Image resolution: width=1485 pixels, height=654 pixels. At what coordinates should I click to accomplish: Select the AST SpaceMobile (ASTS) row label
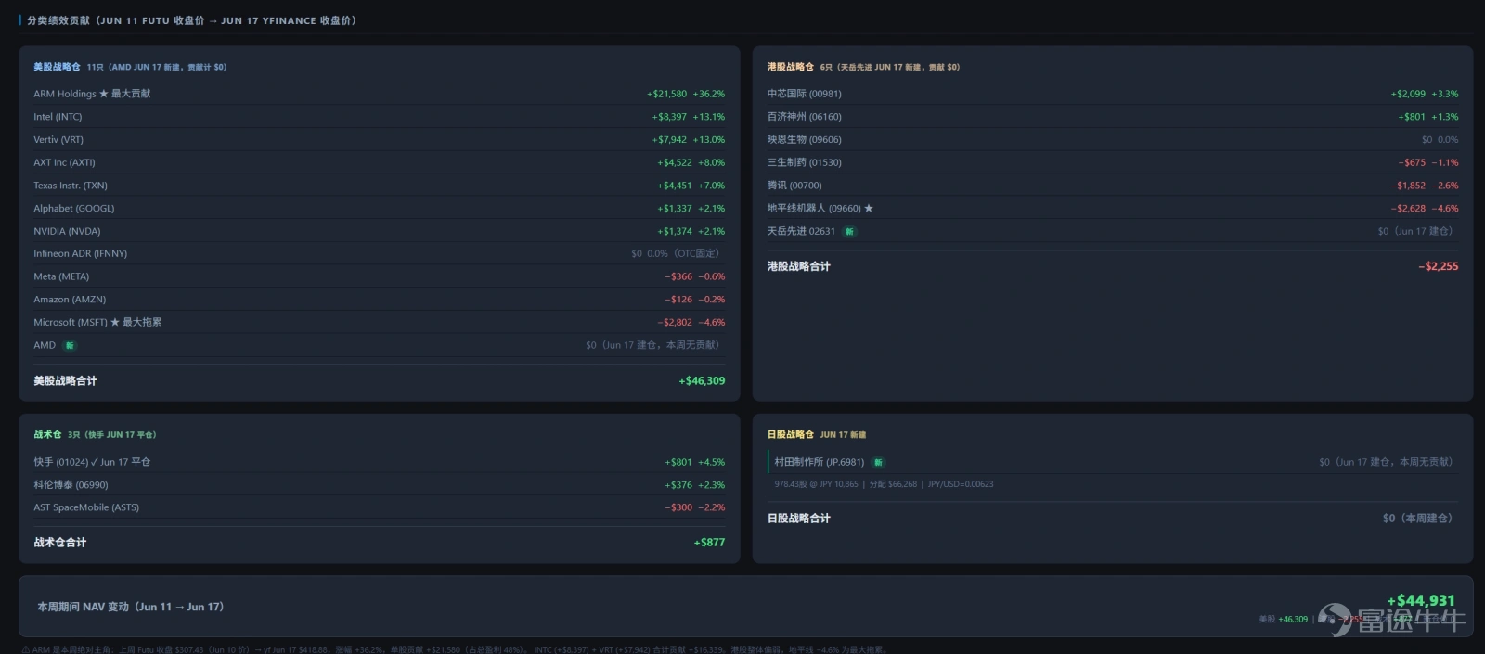point(86,507)
